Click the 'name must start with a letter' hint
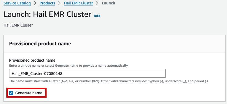The width and height of the screenshot is (227, 104). 109,81
